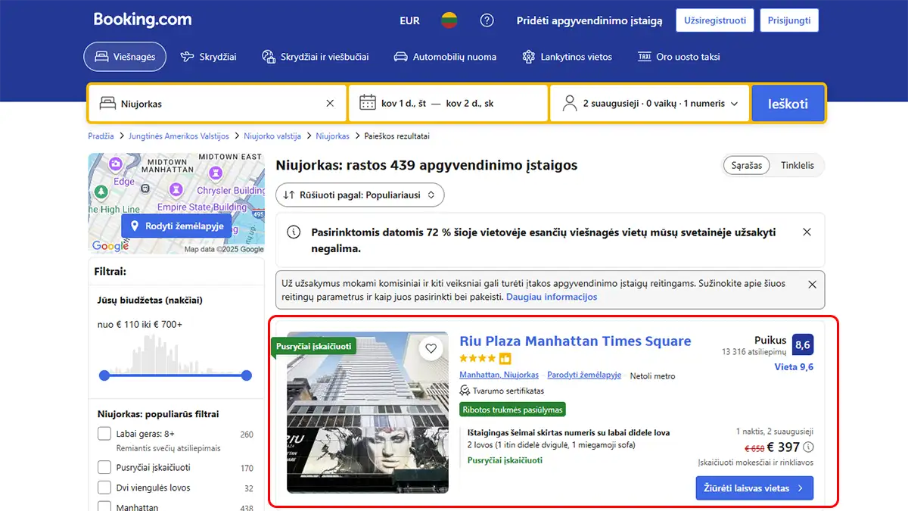Open Automobilių nuoma car rental section

click(400, 56)
